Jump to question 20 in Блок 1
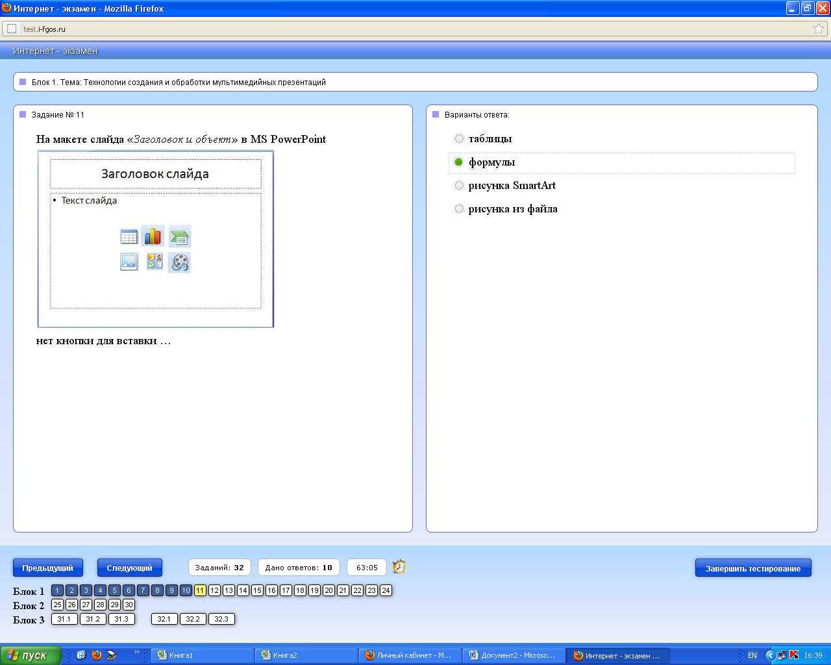The image size is (831, 665). [x=329, y=590]
